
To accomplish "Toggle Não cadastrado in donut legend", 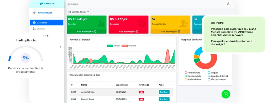I will point(217,79).
